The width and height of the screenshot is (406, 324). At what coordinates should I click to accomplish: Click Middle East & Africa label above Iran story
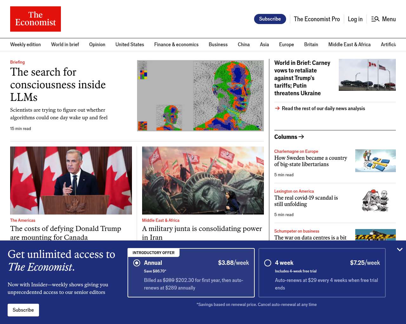pos(161,220)
